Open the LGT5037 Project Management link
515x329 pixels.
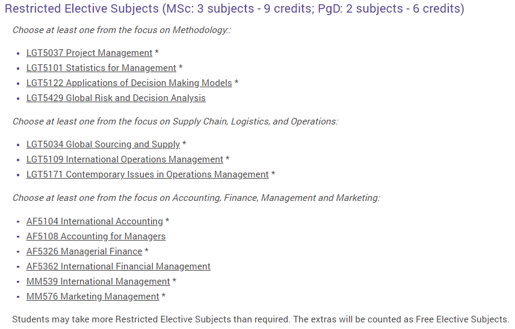point(89,53)
